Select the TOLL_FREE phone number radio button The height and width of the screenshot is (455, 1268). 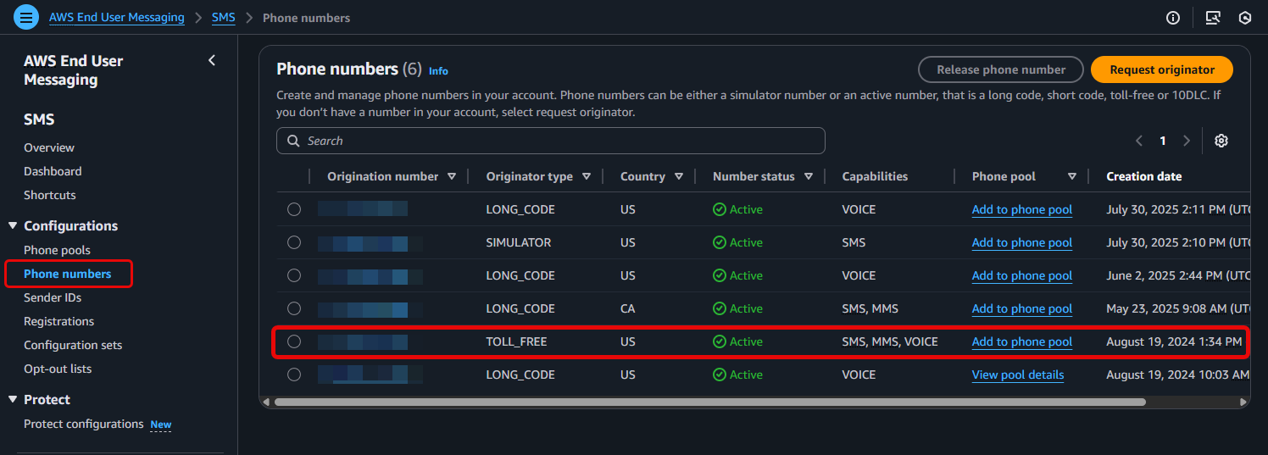coord(294,341)
